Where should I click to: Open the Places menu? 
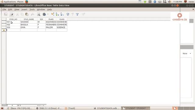coord(20,2)
